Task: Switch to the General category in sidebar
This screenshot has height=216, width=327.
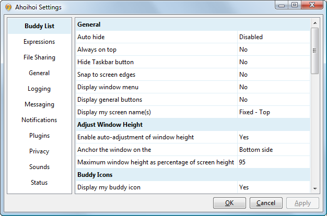Action: [x=39, y=73]
